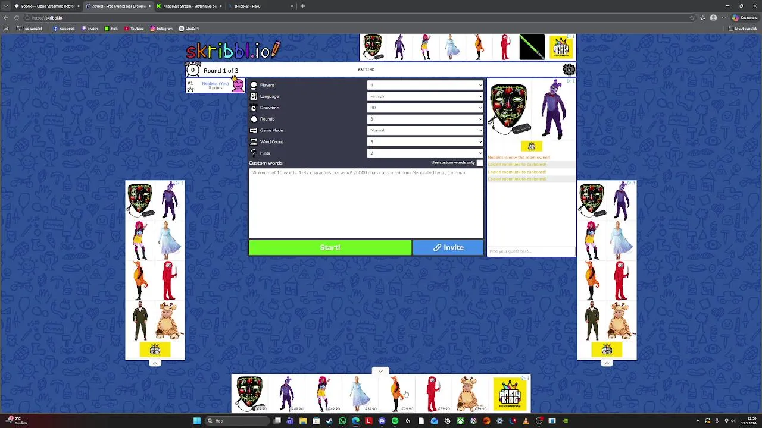This screenshot has height=428, width=762.
Task: Open the new tab with plus icon
Action: pyautogui.click(x=302, y=6)
